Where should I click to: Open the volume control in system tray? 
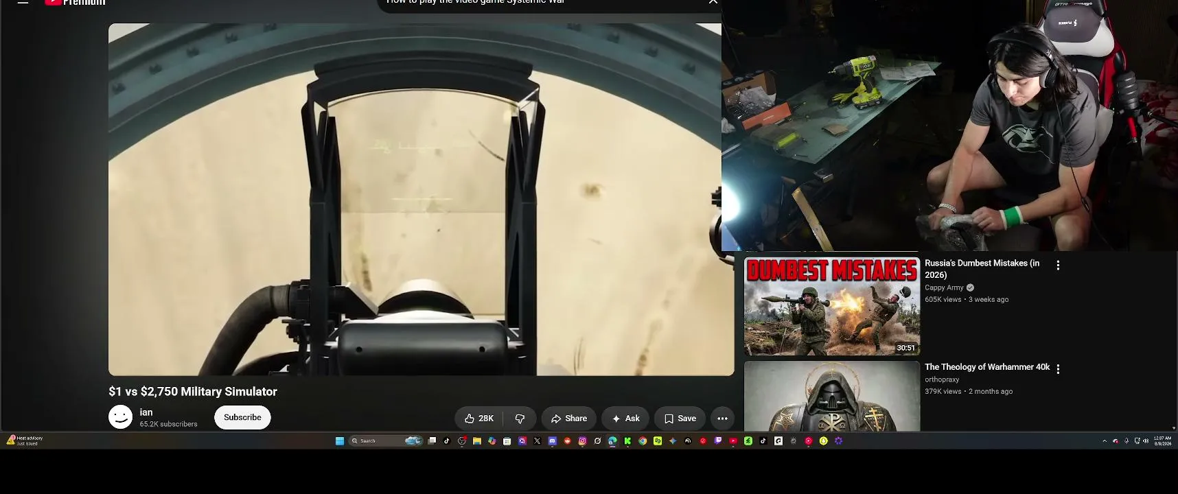click(x=1146, y=441)
